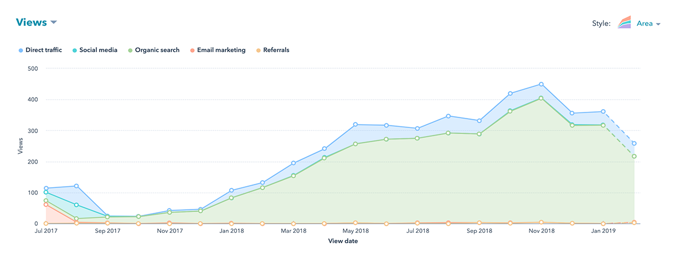Click the 500 value on Views axis
Viewport: 674px width, 258px height.
32,69
